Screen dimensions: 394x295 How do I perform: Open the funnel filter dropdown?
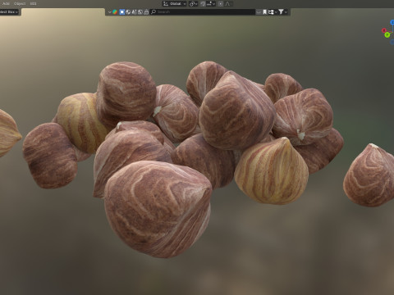(282, 12)
